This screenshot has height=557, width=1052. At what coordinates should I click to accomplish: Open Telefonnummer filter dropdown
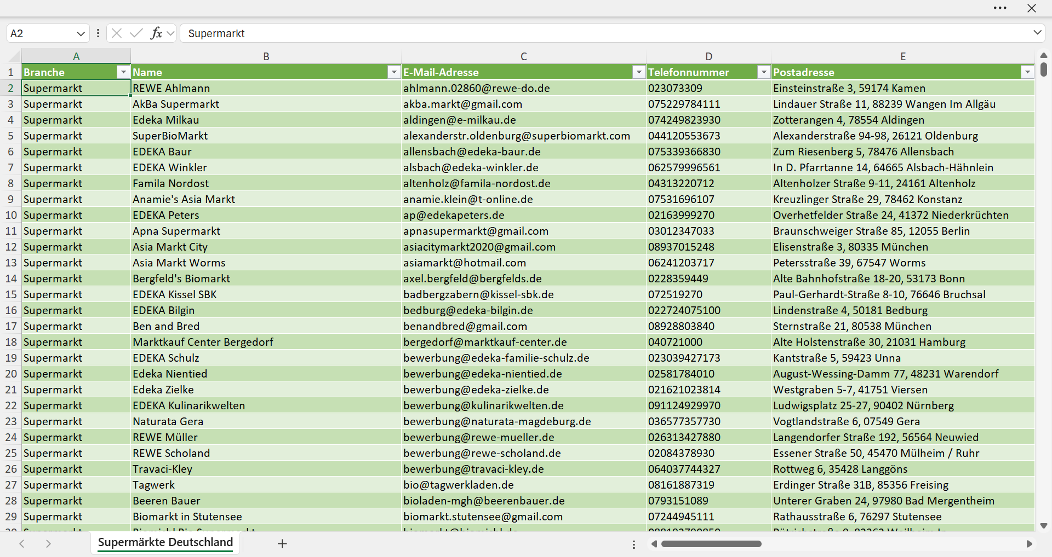pos(764,72)
